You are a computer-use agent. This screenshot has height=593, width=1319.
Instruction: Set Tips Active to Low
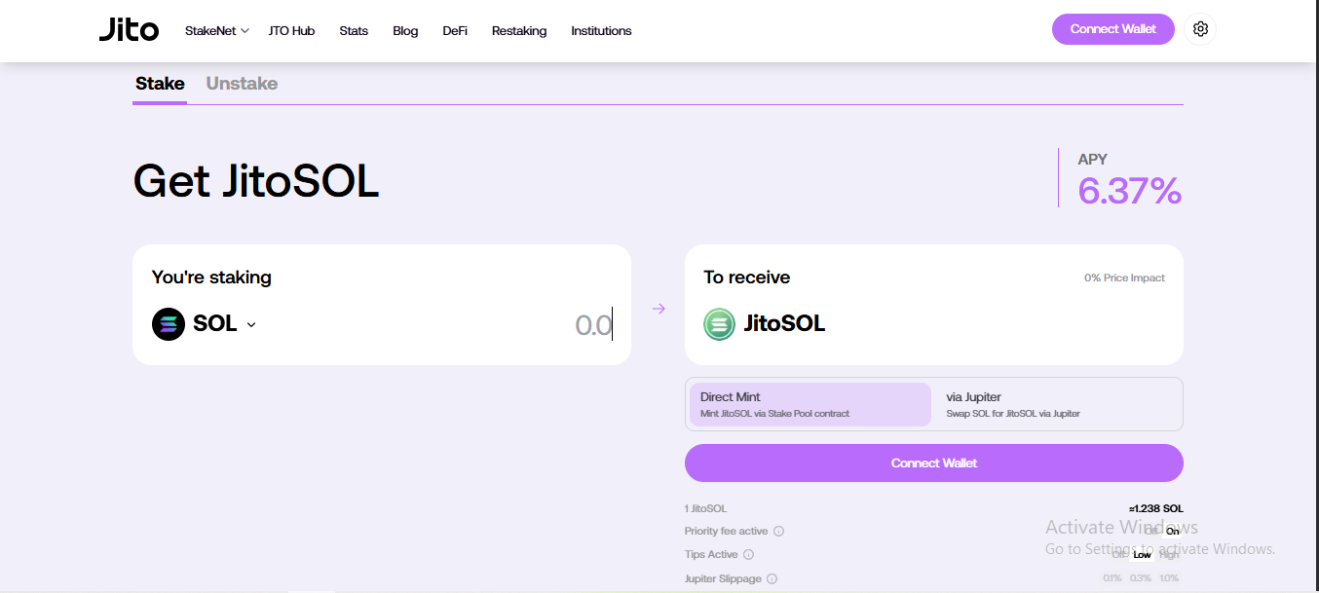click(x=1142, y=555)
